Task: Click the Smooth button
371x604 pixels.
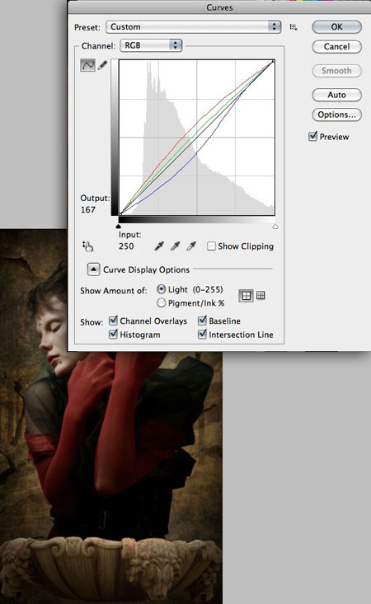Action: pyautogui.click(x=336, y=71)
